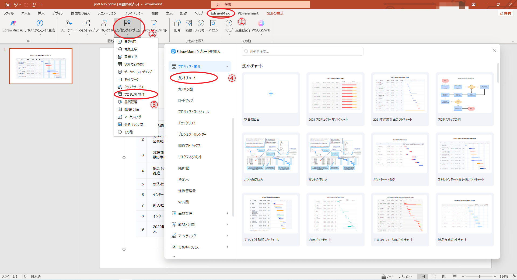Screen dimensions: 517x280
Task: Switch to the ホーム tab
Action: point(26,13)
